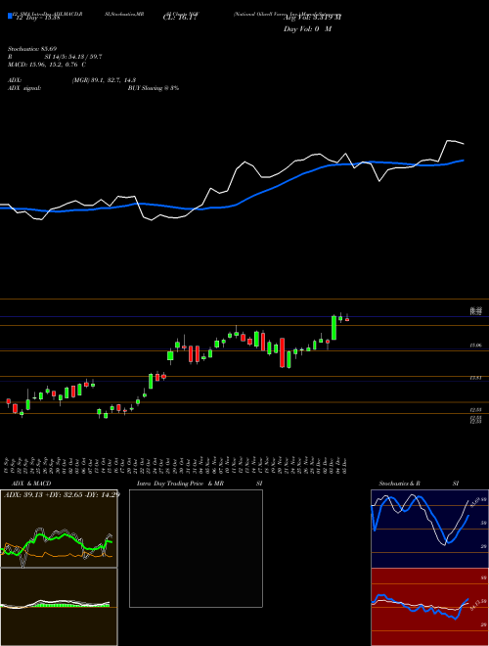Image resolution: width=489 pixels, height=646 pixels.
Task: Click the 'BUY Slowing @ 3%' signal text
Action: click(x=154, y=88)
